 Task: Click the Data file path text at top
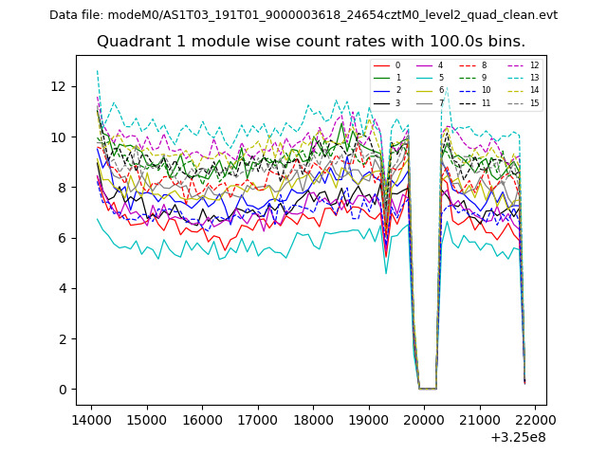303,15
